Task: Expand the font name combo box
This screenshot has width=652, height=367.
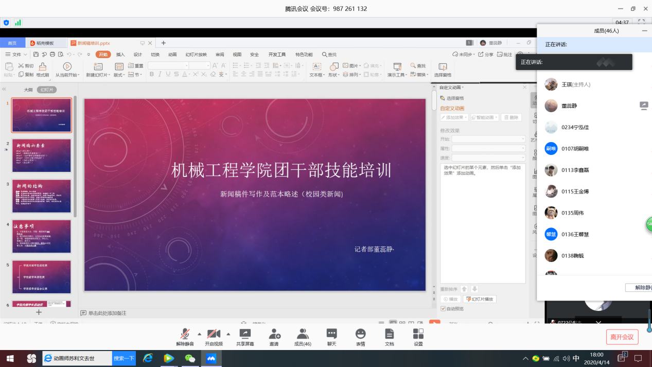Action: tap(186, 66)
